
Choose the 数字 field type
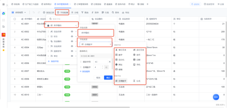(119, 55)
